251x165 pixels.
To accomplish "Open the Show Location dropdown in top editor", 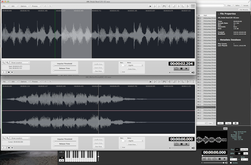I will 20,63.
